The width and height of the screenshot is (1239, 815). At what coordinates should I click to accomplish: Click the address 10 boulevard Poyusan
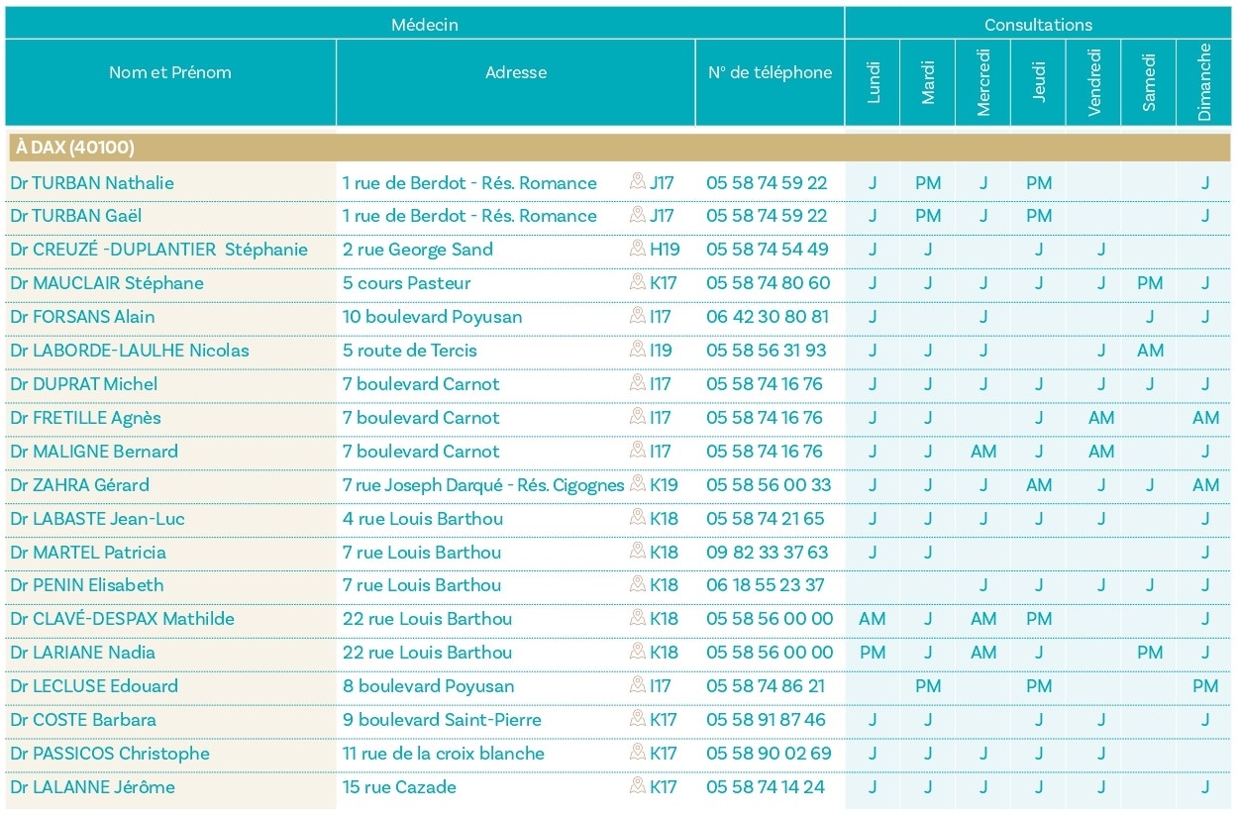point(433,316)
